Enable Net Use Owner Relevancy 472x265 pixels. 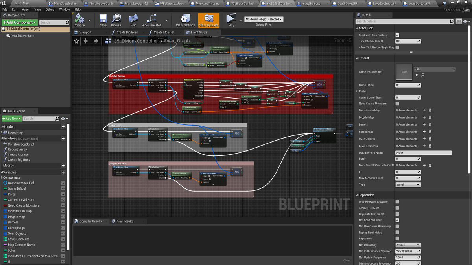pos(397,226)
